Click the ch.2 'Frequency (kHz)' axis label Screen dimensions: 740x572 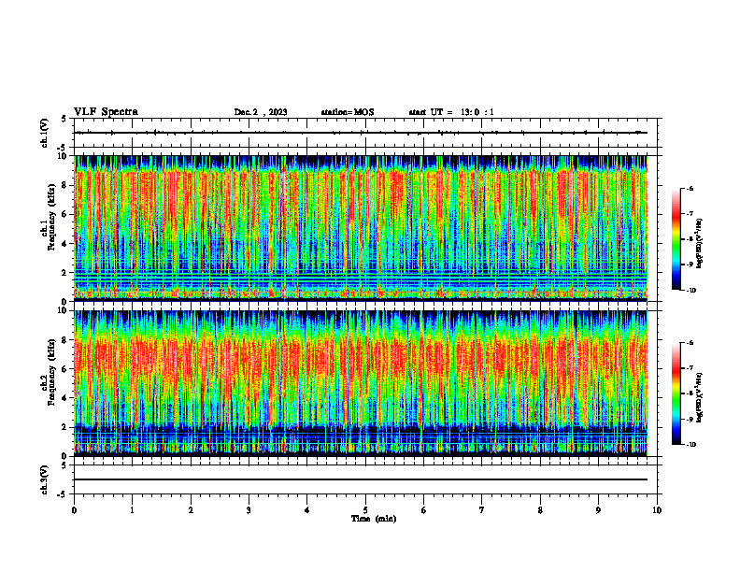coord(51,372)
